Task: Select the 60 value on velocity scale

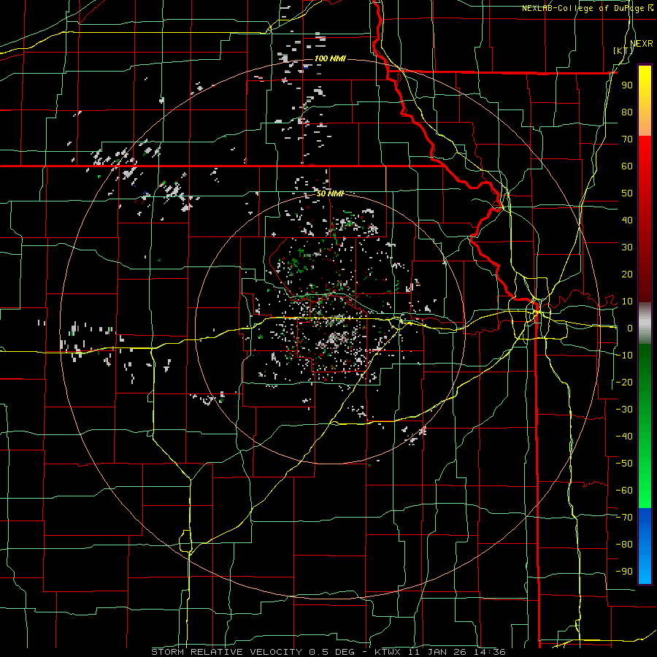Action: (x=627, y=166)
